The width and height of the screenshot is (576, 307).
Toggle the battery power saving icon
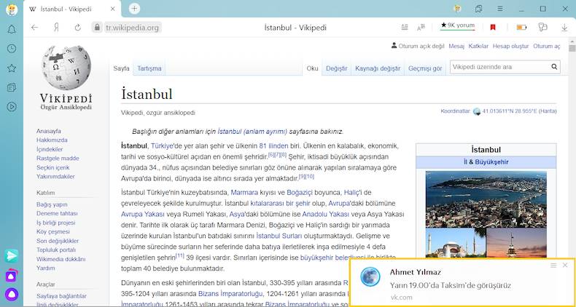tap(521, 28)
